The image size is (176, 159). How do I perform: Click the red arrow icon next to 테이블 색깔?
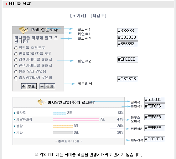(7, 4)
